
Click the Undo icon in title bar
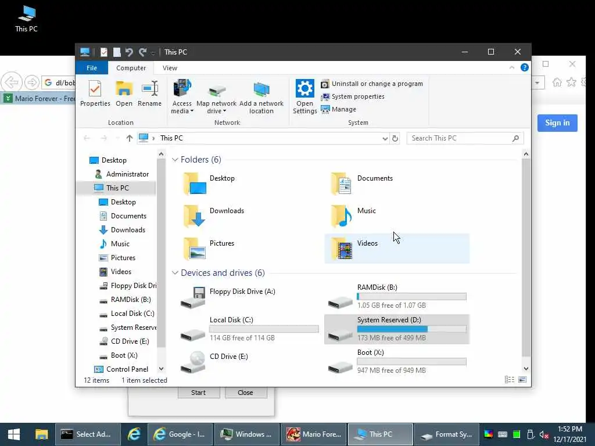coord(129,52)
